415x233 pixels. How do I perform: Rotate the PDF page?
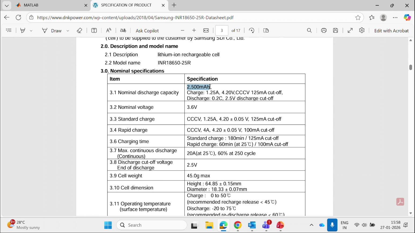(x=251, y=31)
